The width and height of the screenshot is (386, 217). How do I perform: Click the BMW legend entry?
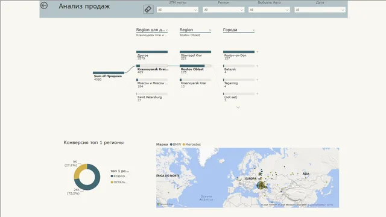[x=176, y=145]
